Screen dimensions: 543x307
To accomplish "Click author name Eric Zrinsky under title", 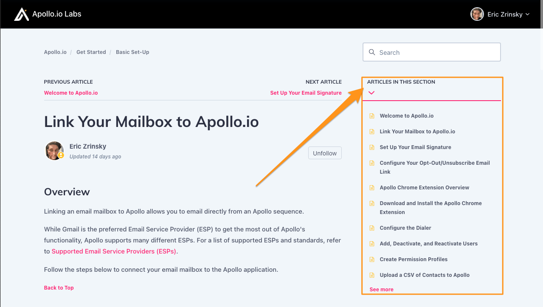I will tap(88, 146).
